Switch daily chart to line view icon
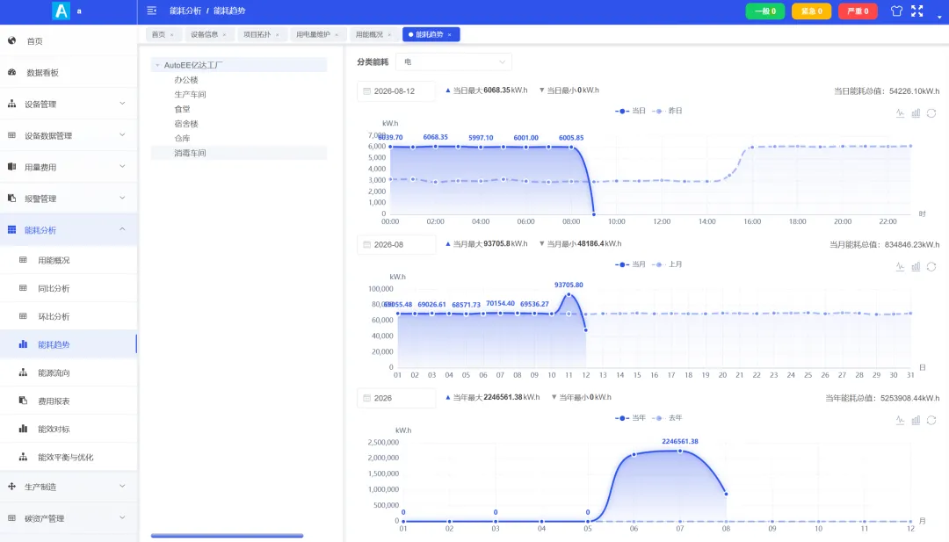949x542 pixels. tap(900, 113)
